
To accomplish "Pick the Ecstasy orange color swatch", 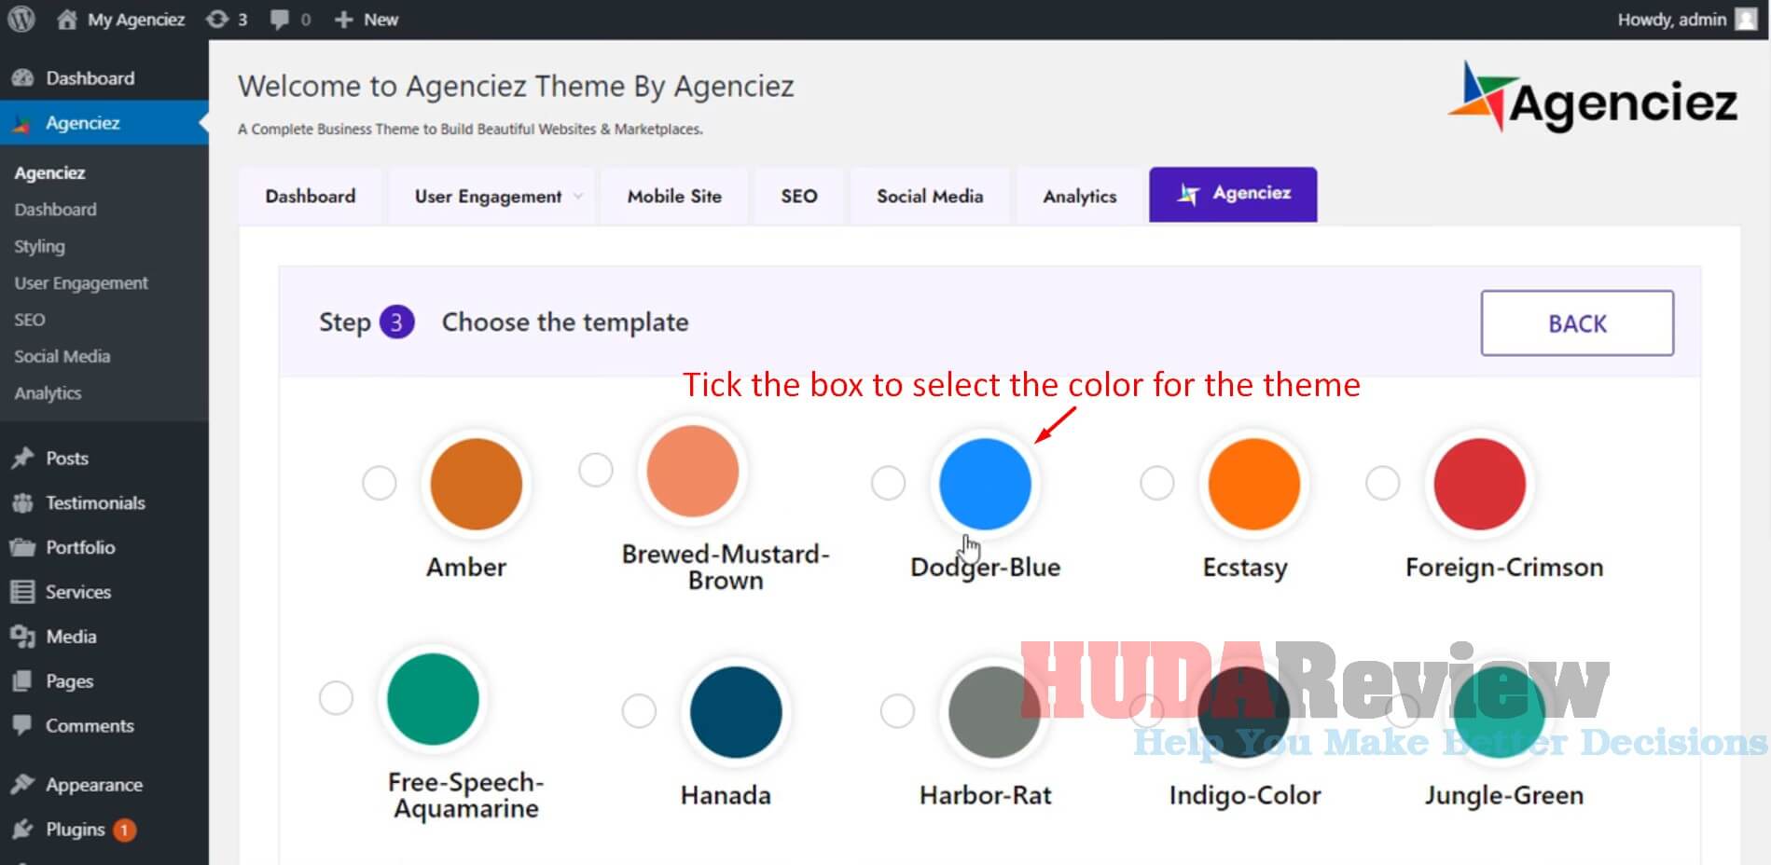I will [x=1254, y=484].
